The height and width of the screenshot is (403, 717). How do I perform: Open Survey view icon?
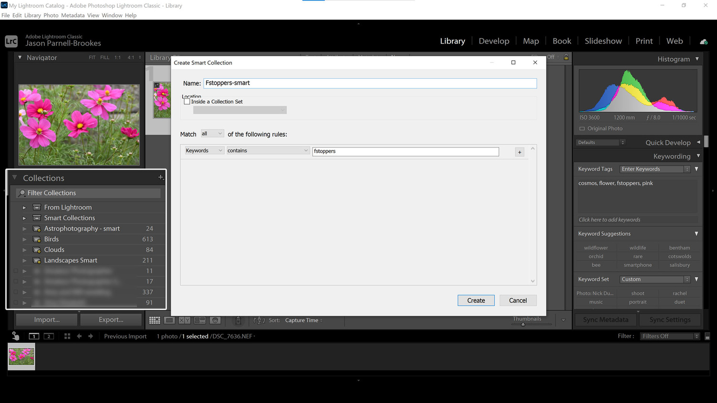(x=200, y=320)
